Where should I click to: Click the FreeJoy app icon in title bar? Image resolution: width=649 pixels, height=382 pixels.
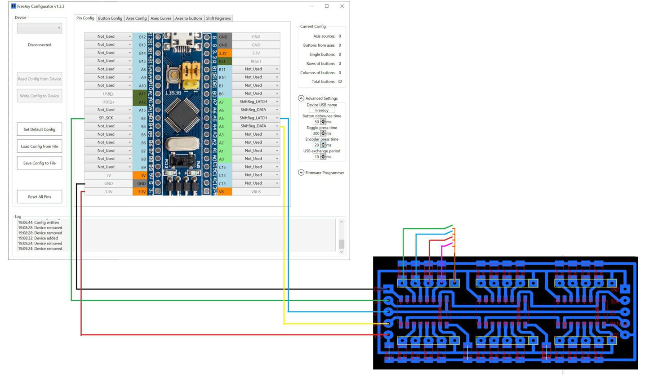[13, 6]
